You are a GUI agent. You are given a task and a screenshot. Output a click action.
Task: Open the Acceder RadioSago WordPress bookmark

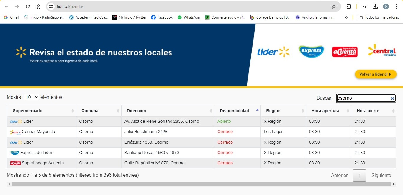point(89,17)
